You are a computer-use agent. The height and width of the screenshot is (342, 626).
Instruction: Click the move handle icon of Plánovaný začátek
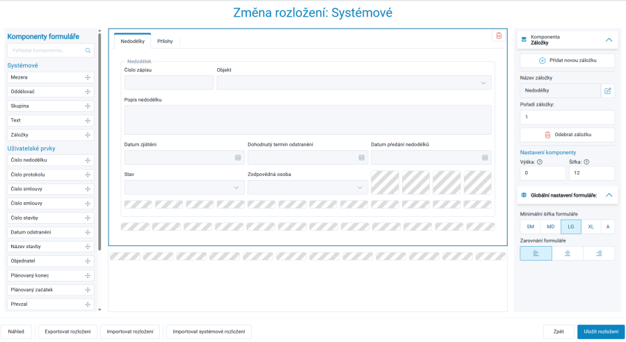88,290
